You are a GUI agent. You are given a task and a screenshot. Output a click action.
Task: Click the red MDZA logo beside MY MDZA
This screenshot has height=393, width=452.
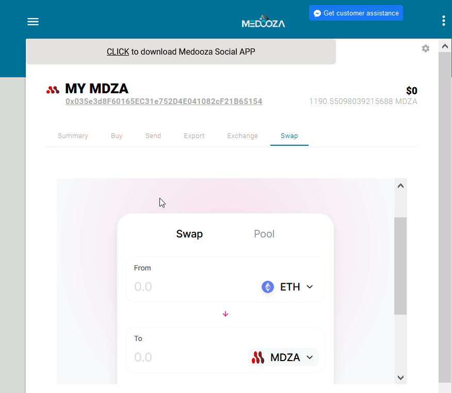pos(53,90)
